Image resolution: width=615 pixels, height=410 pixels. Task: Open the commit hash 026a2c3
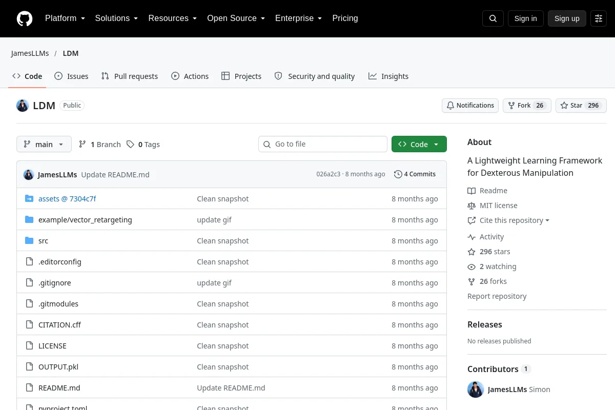pos(329,174)
